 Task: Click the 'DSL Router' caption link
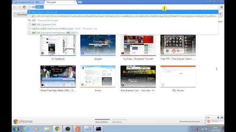(x=178, y=91)
